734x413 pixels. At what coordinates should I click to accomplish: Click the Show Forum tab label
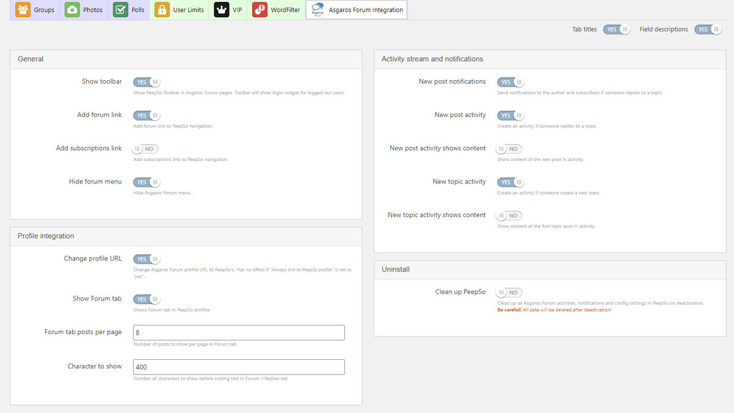(x=97, y=299)
